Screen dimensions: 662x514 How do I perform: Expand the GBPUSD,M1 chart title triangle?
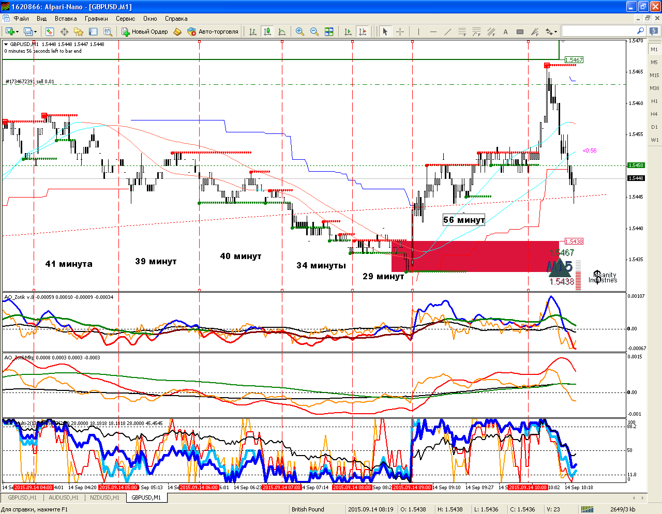point(6,44)
